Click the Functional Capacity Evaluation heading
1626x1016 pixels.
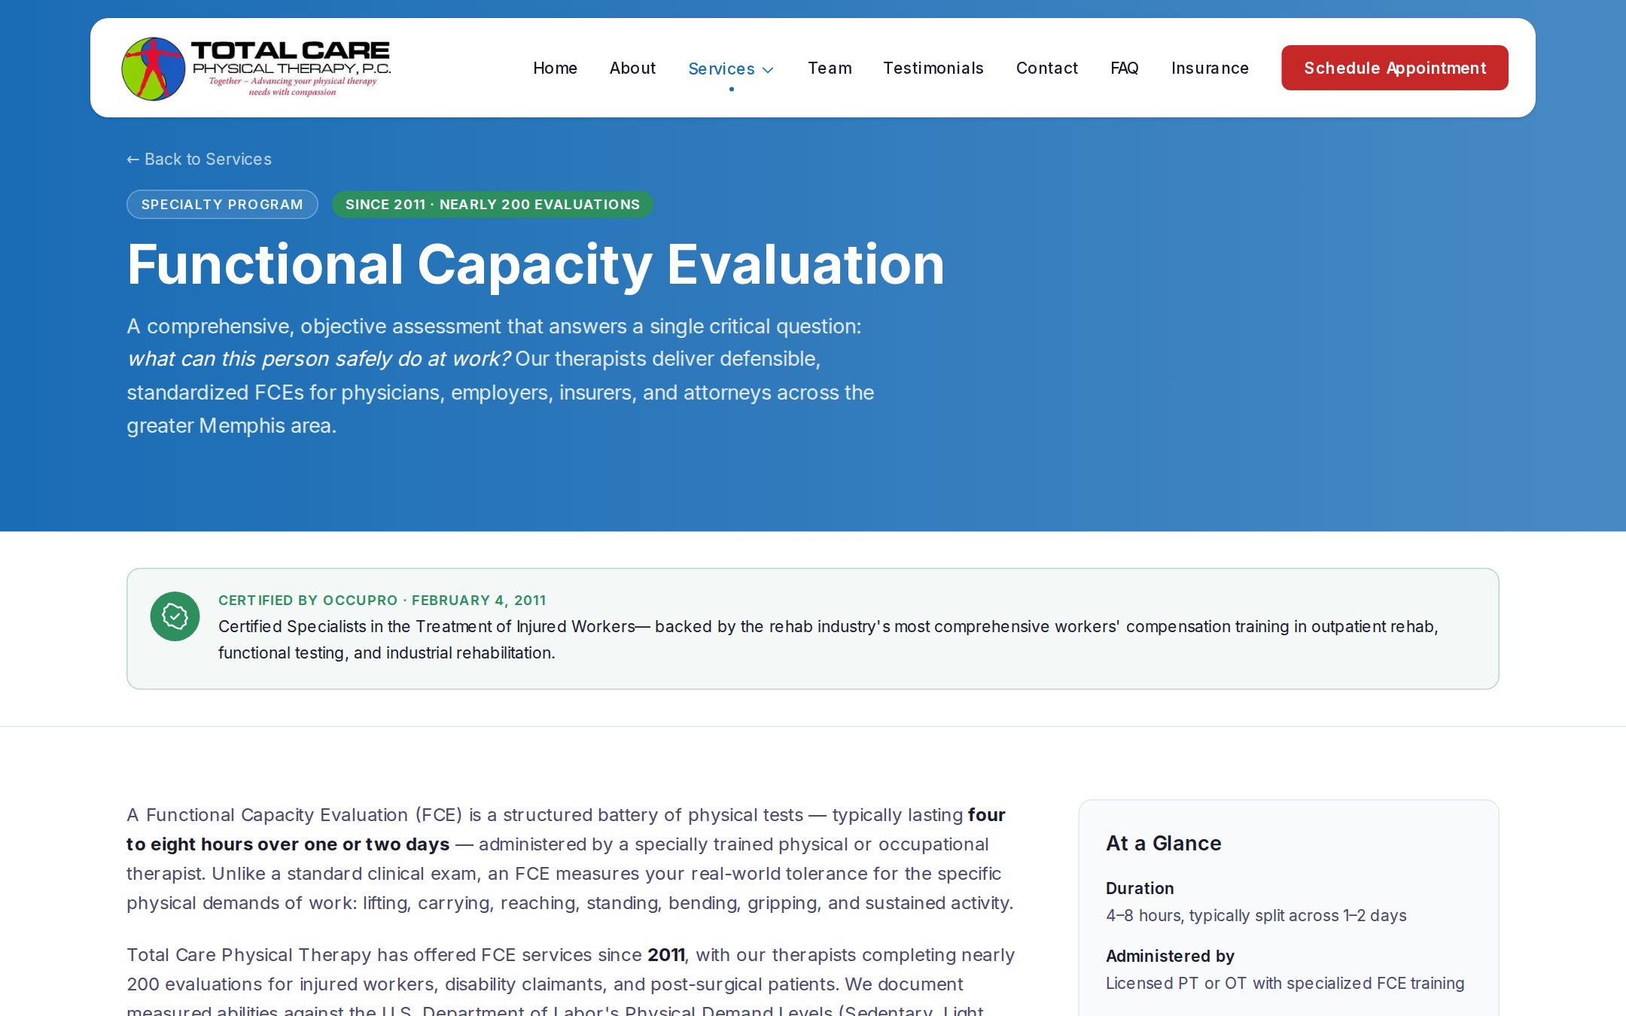click(535, 265)
